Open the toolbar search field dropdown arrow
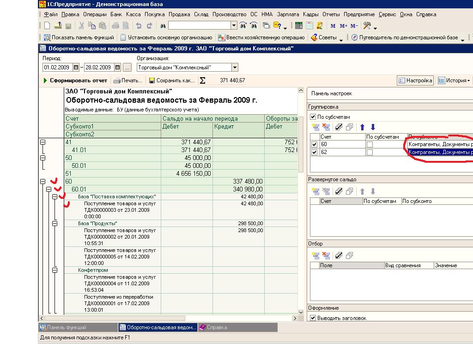Image resolution: width=473 pixels, height=344 pixels. click(x=234, y=26)
